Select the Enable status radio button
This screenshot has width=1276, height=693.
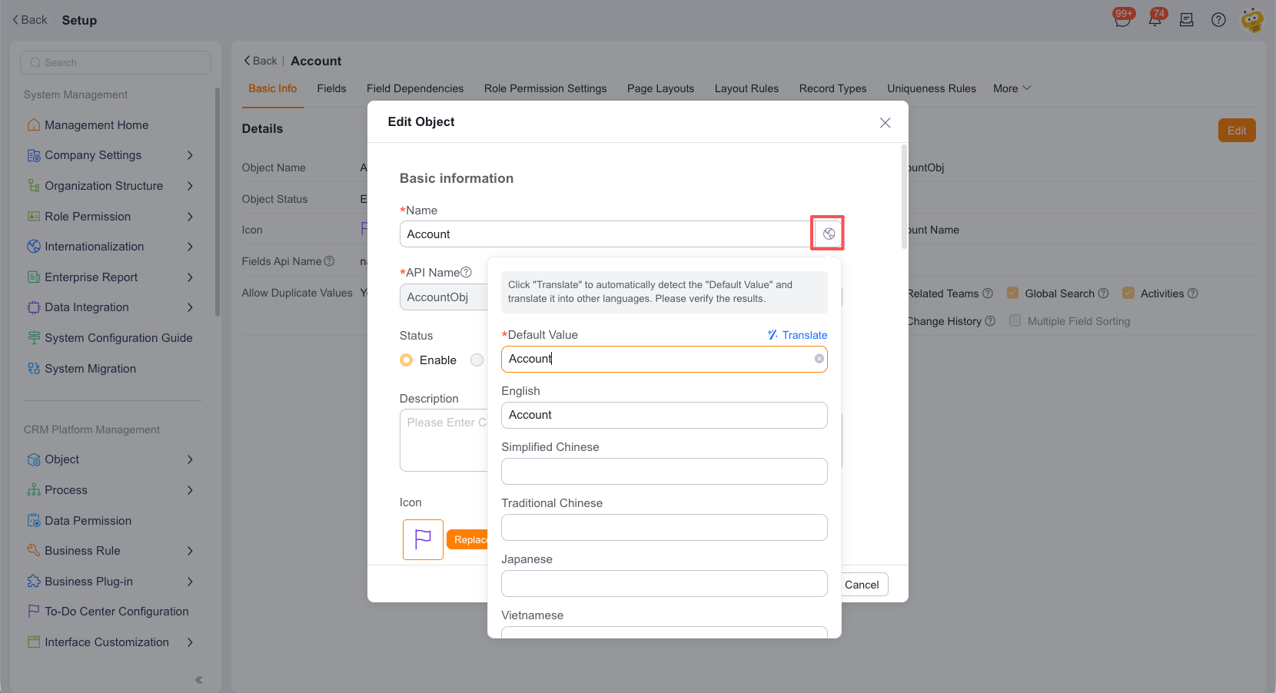pos(406,360)
